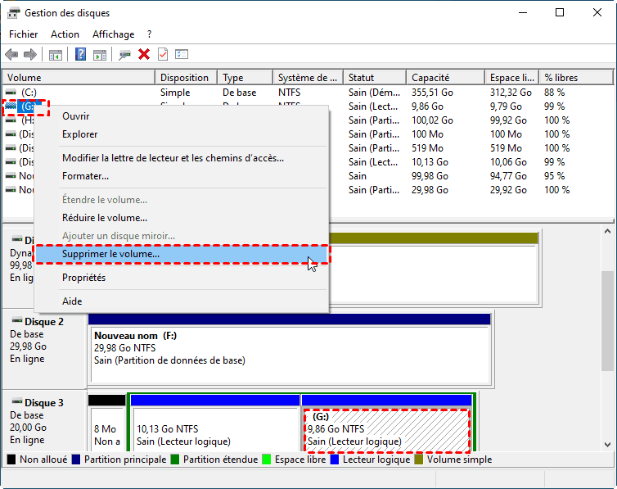Click the red X delete icon
617x489 pixels.
pyautogui.click(x=144, y=54)
